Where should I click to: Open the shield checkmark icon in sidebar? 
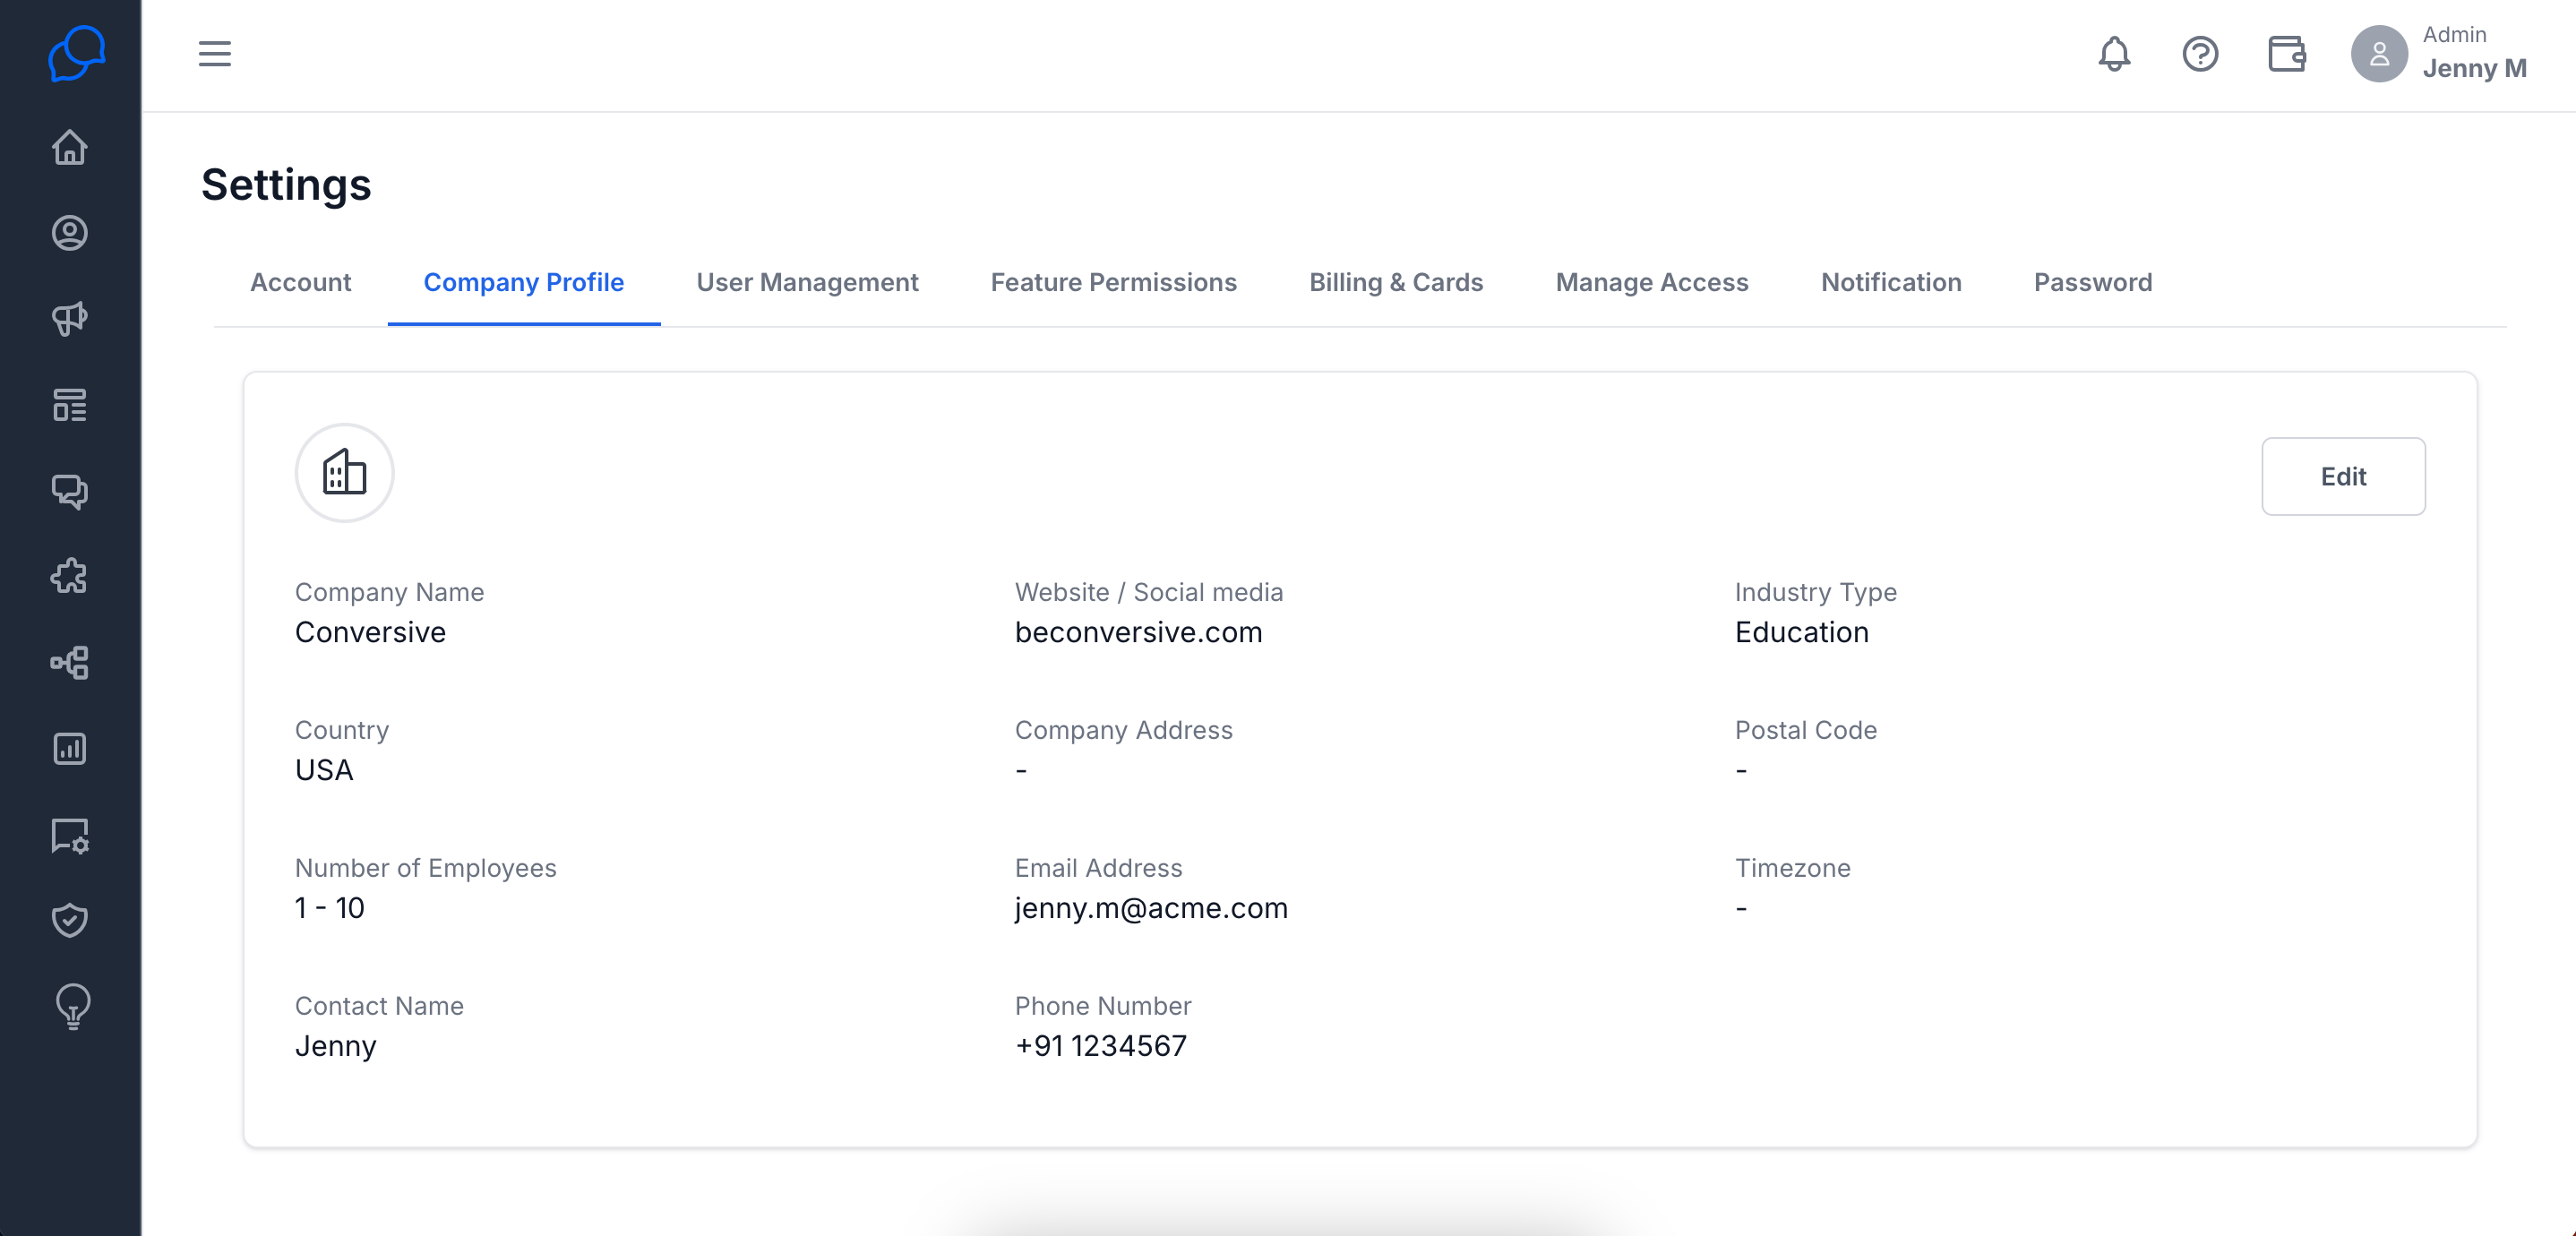coord(70,920)
